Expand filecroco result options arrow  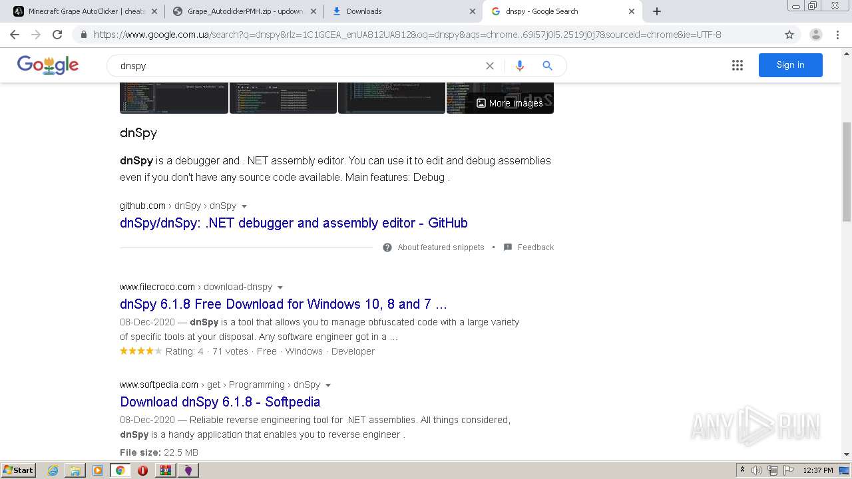coord(280,287)
